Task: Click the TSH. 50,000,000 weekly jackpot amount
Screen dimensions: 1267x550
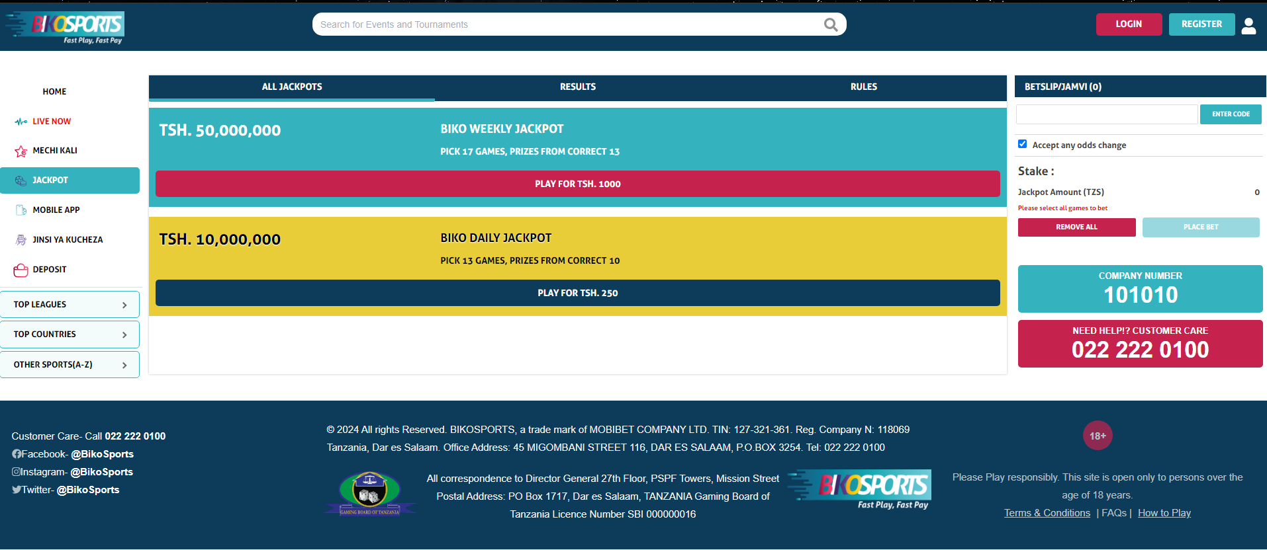Action: click(220, 130)
